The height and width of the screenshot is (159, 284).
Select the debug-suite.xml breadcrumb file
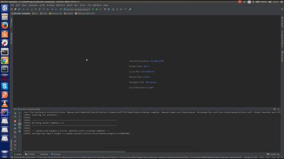pyautogui.click(x=85, y=13)
